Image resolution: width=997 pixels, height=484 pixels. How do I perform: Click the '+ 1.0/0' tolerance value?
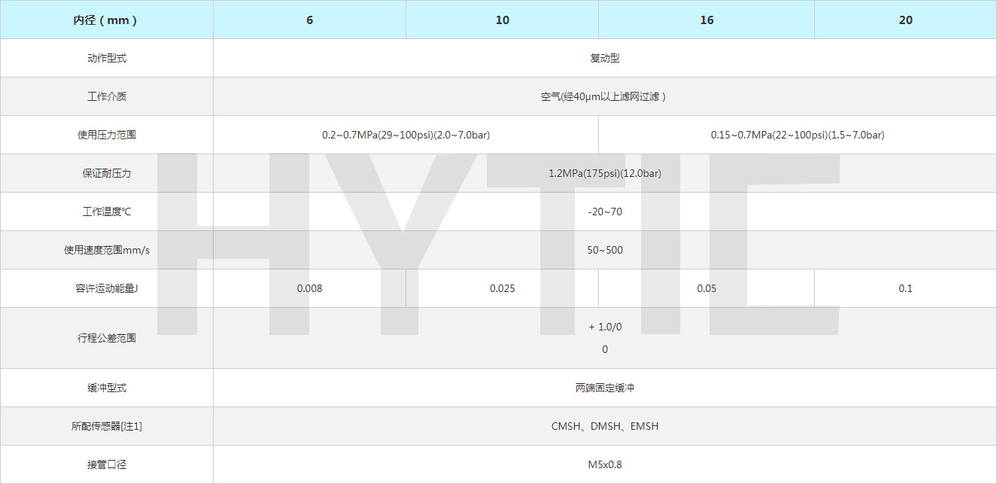click(x=605, y=327)
